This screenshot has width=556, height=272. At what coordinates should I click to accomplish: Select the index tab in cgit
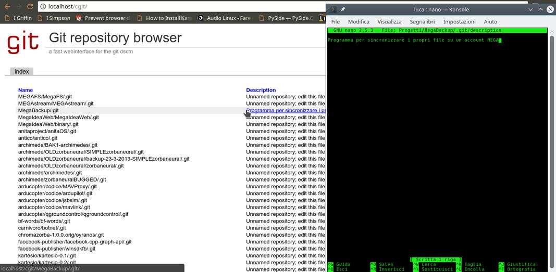[x=21, y=71]
